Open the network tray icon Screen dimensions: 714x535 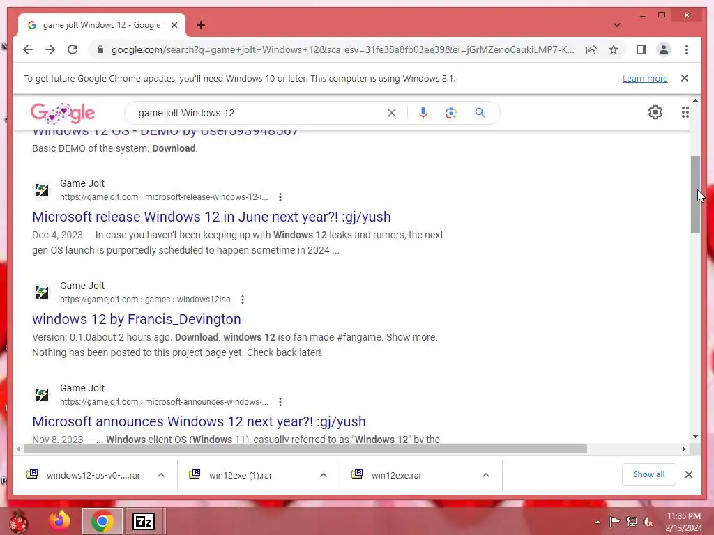[631, 521]
